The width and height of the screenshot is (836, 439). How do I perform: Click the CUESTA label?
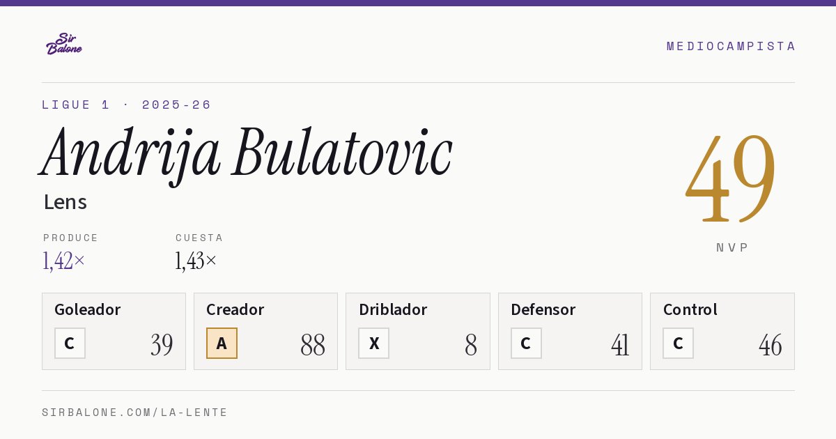199,238
